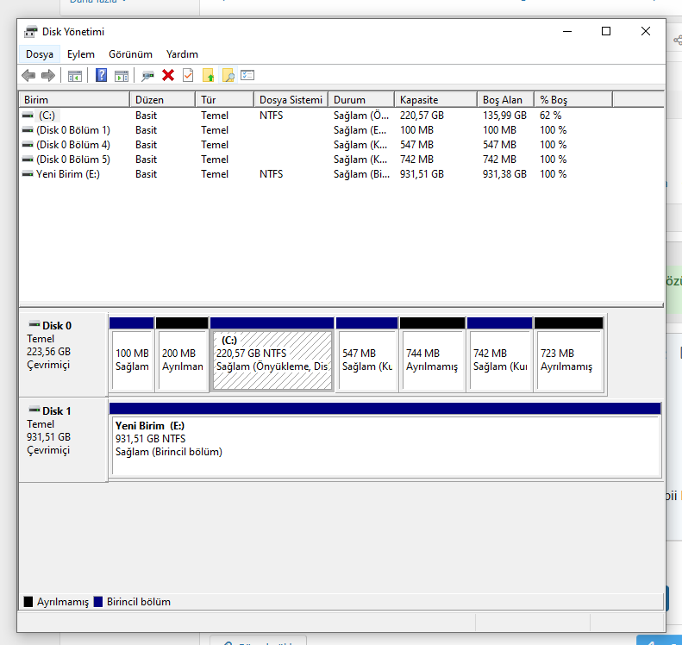Click the yellow folder with green arrow icon
Screen dimensions: 682x645
click(x=209, y=75)
